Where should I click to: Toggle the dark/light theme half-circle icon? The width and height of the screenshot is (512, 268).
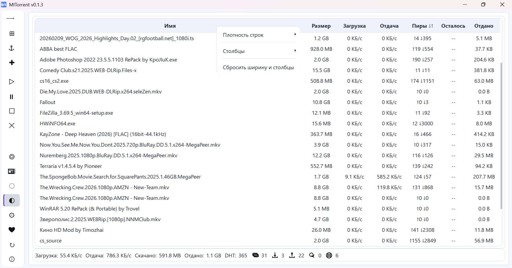11,200
